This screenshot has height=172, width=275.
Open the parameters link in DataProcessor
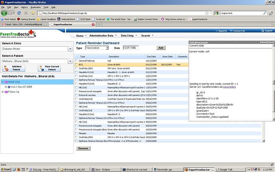(x=230, y=87)
